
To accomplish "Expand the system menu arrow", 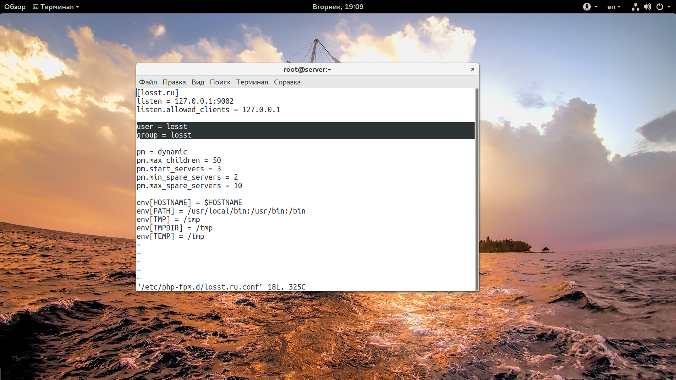I will coord(669,7).
